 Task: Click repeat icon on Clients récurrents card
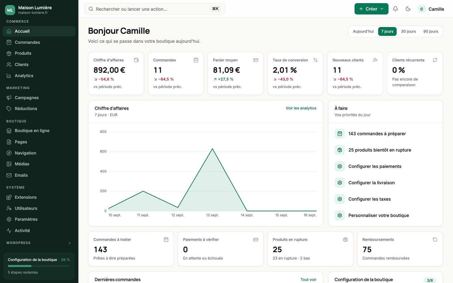click(x=435, y=60)
